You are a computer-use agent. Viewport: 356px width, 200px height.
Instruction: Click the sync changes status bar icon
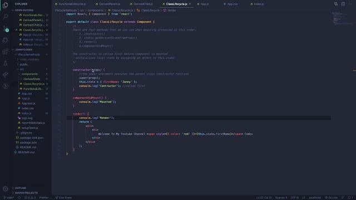(19, 198)
